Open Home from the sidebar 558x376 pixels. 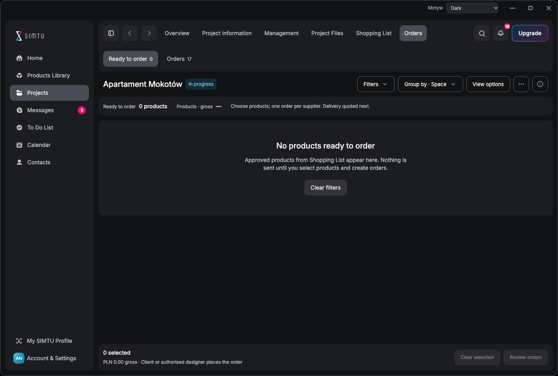(49, 58)
